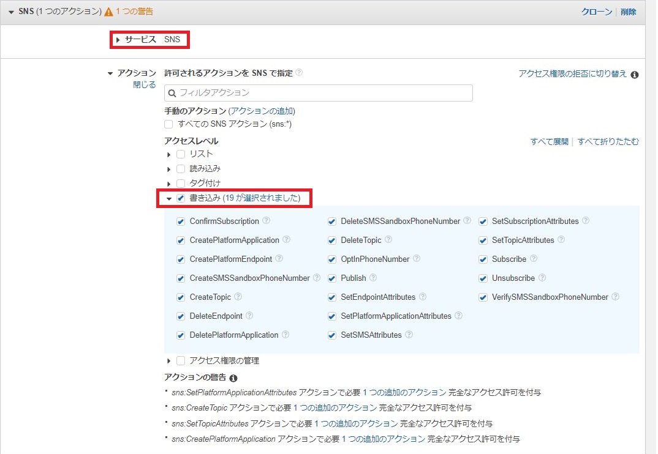Open help icon next to OptInPhoneNumber

tap(416, 258)
